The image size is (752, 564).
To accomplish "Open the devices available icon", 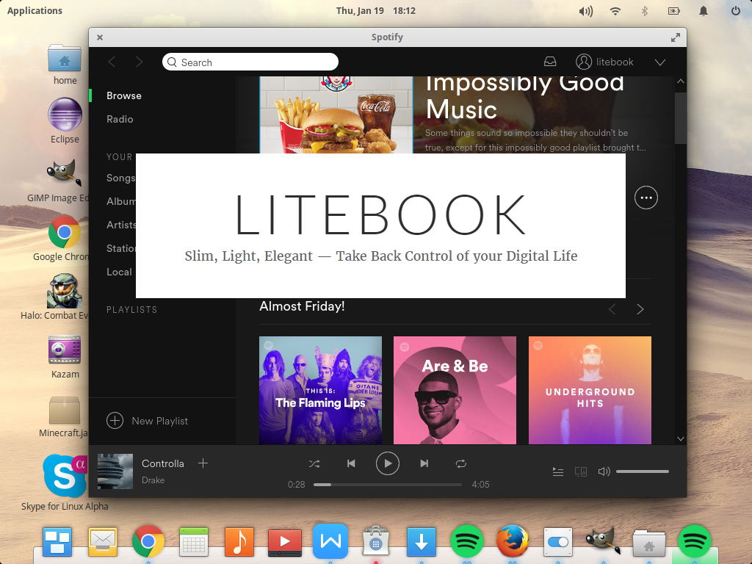I will coord(581,472).
